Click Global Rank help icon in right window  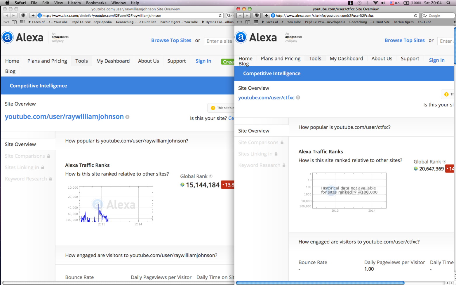(x=444, y=162)
